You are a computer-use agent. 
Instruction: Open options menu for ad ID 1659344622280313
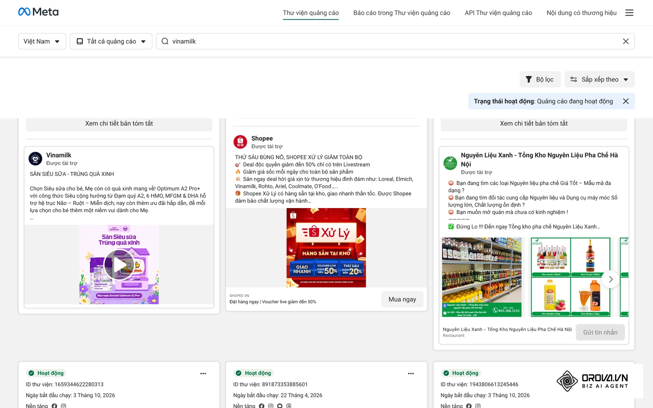click(x=203, y=373)
